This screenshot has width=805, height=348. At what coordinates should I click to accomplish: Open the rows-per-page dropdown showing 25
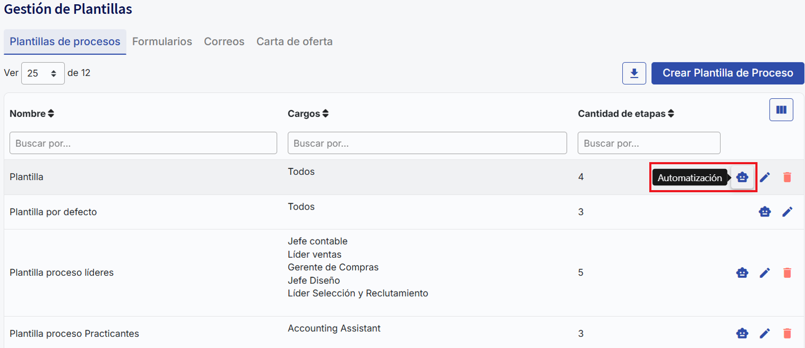pyautogui.click(x=43, y=73)
